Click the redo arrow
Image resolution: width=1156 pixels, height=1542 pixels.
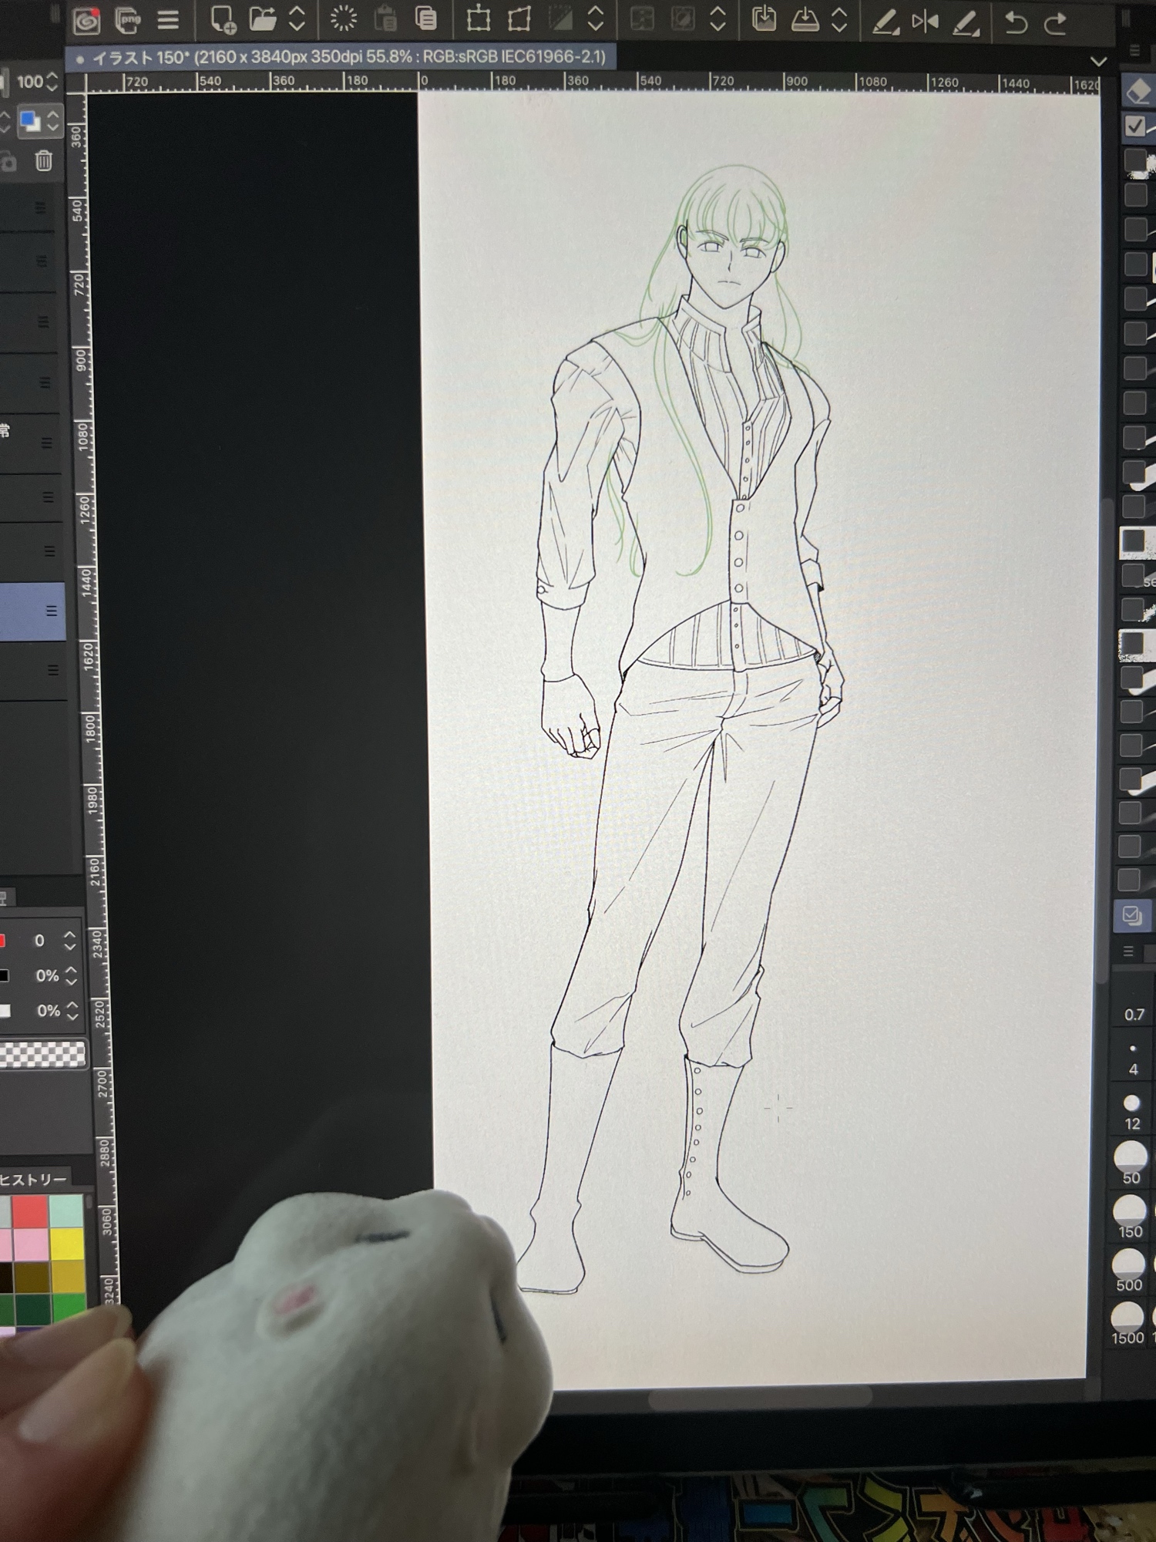coord(1056,23)
